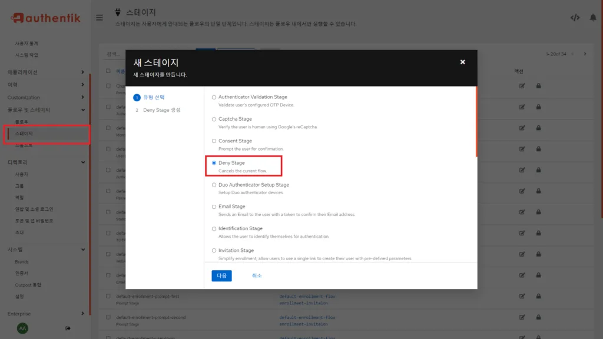Expand the Enterprise sidebar section

(82, 314)
